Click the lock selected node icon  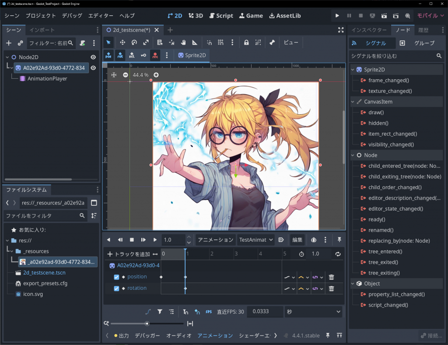tap(246, 42)
